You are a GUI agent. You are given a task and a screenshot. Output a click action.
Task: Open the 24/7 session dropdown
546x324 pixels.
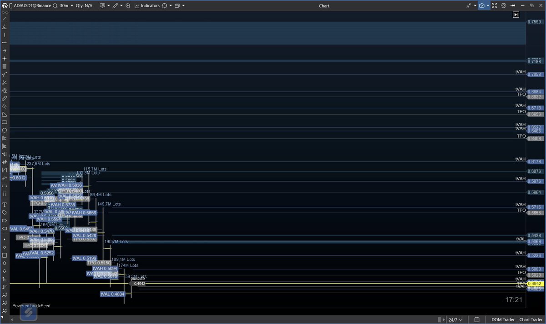tap(456, 319)
